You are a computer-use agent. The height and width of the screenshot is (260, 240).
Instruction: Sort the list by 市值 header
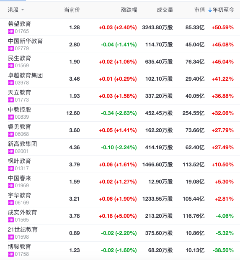click(199, 10)
